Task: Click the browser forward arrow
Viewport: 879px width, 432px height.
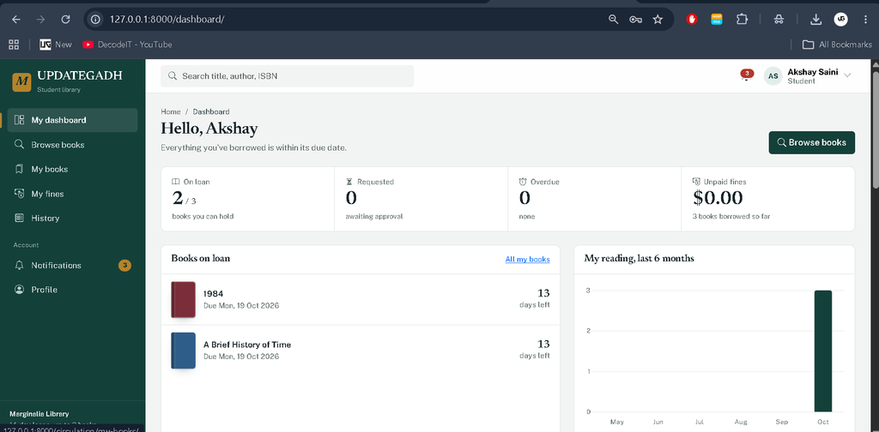Action: 41,20
